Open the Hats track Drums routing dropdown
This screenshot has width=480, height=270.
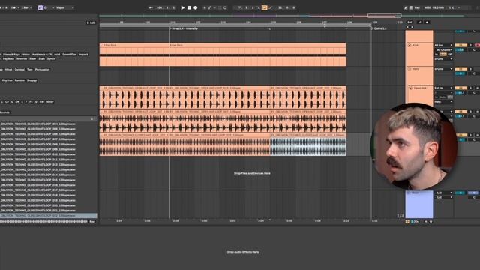coord(443,69)
